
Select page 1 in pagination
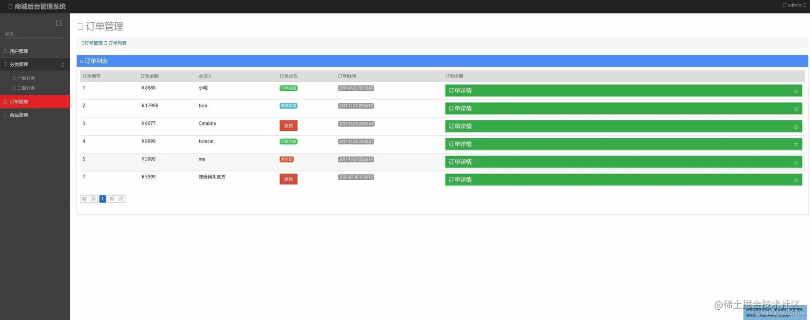tap(103, 199)
